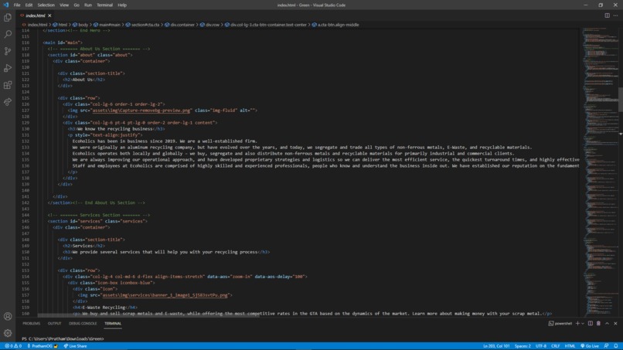Click the new terminal plus icon
The image size is (623, 350).
click(577, 324)
